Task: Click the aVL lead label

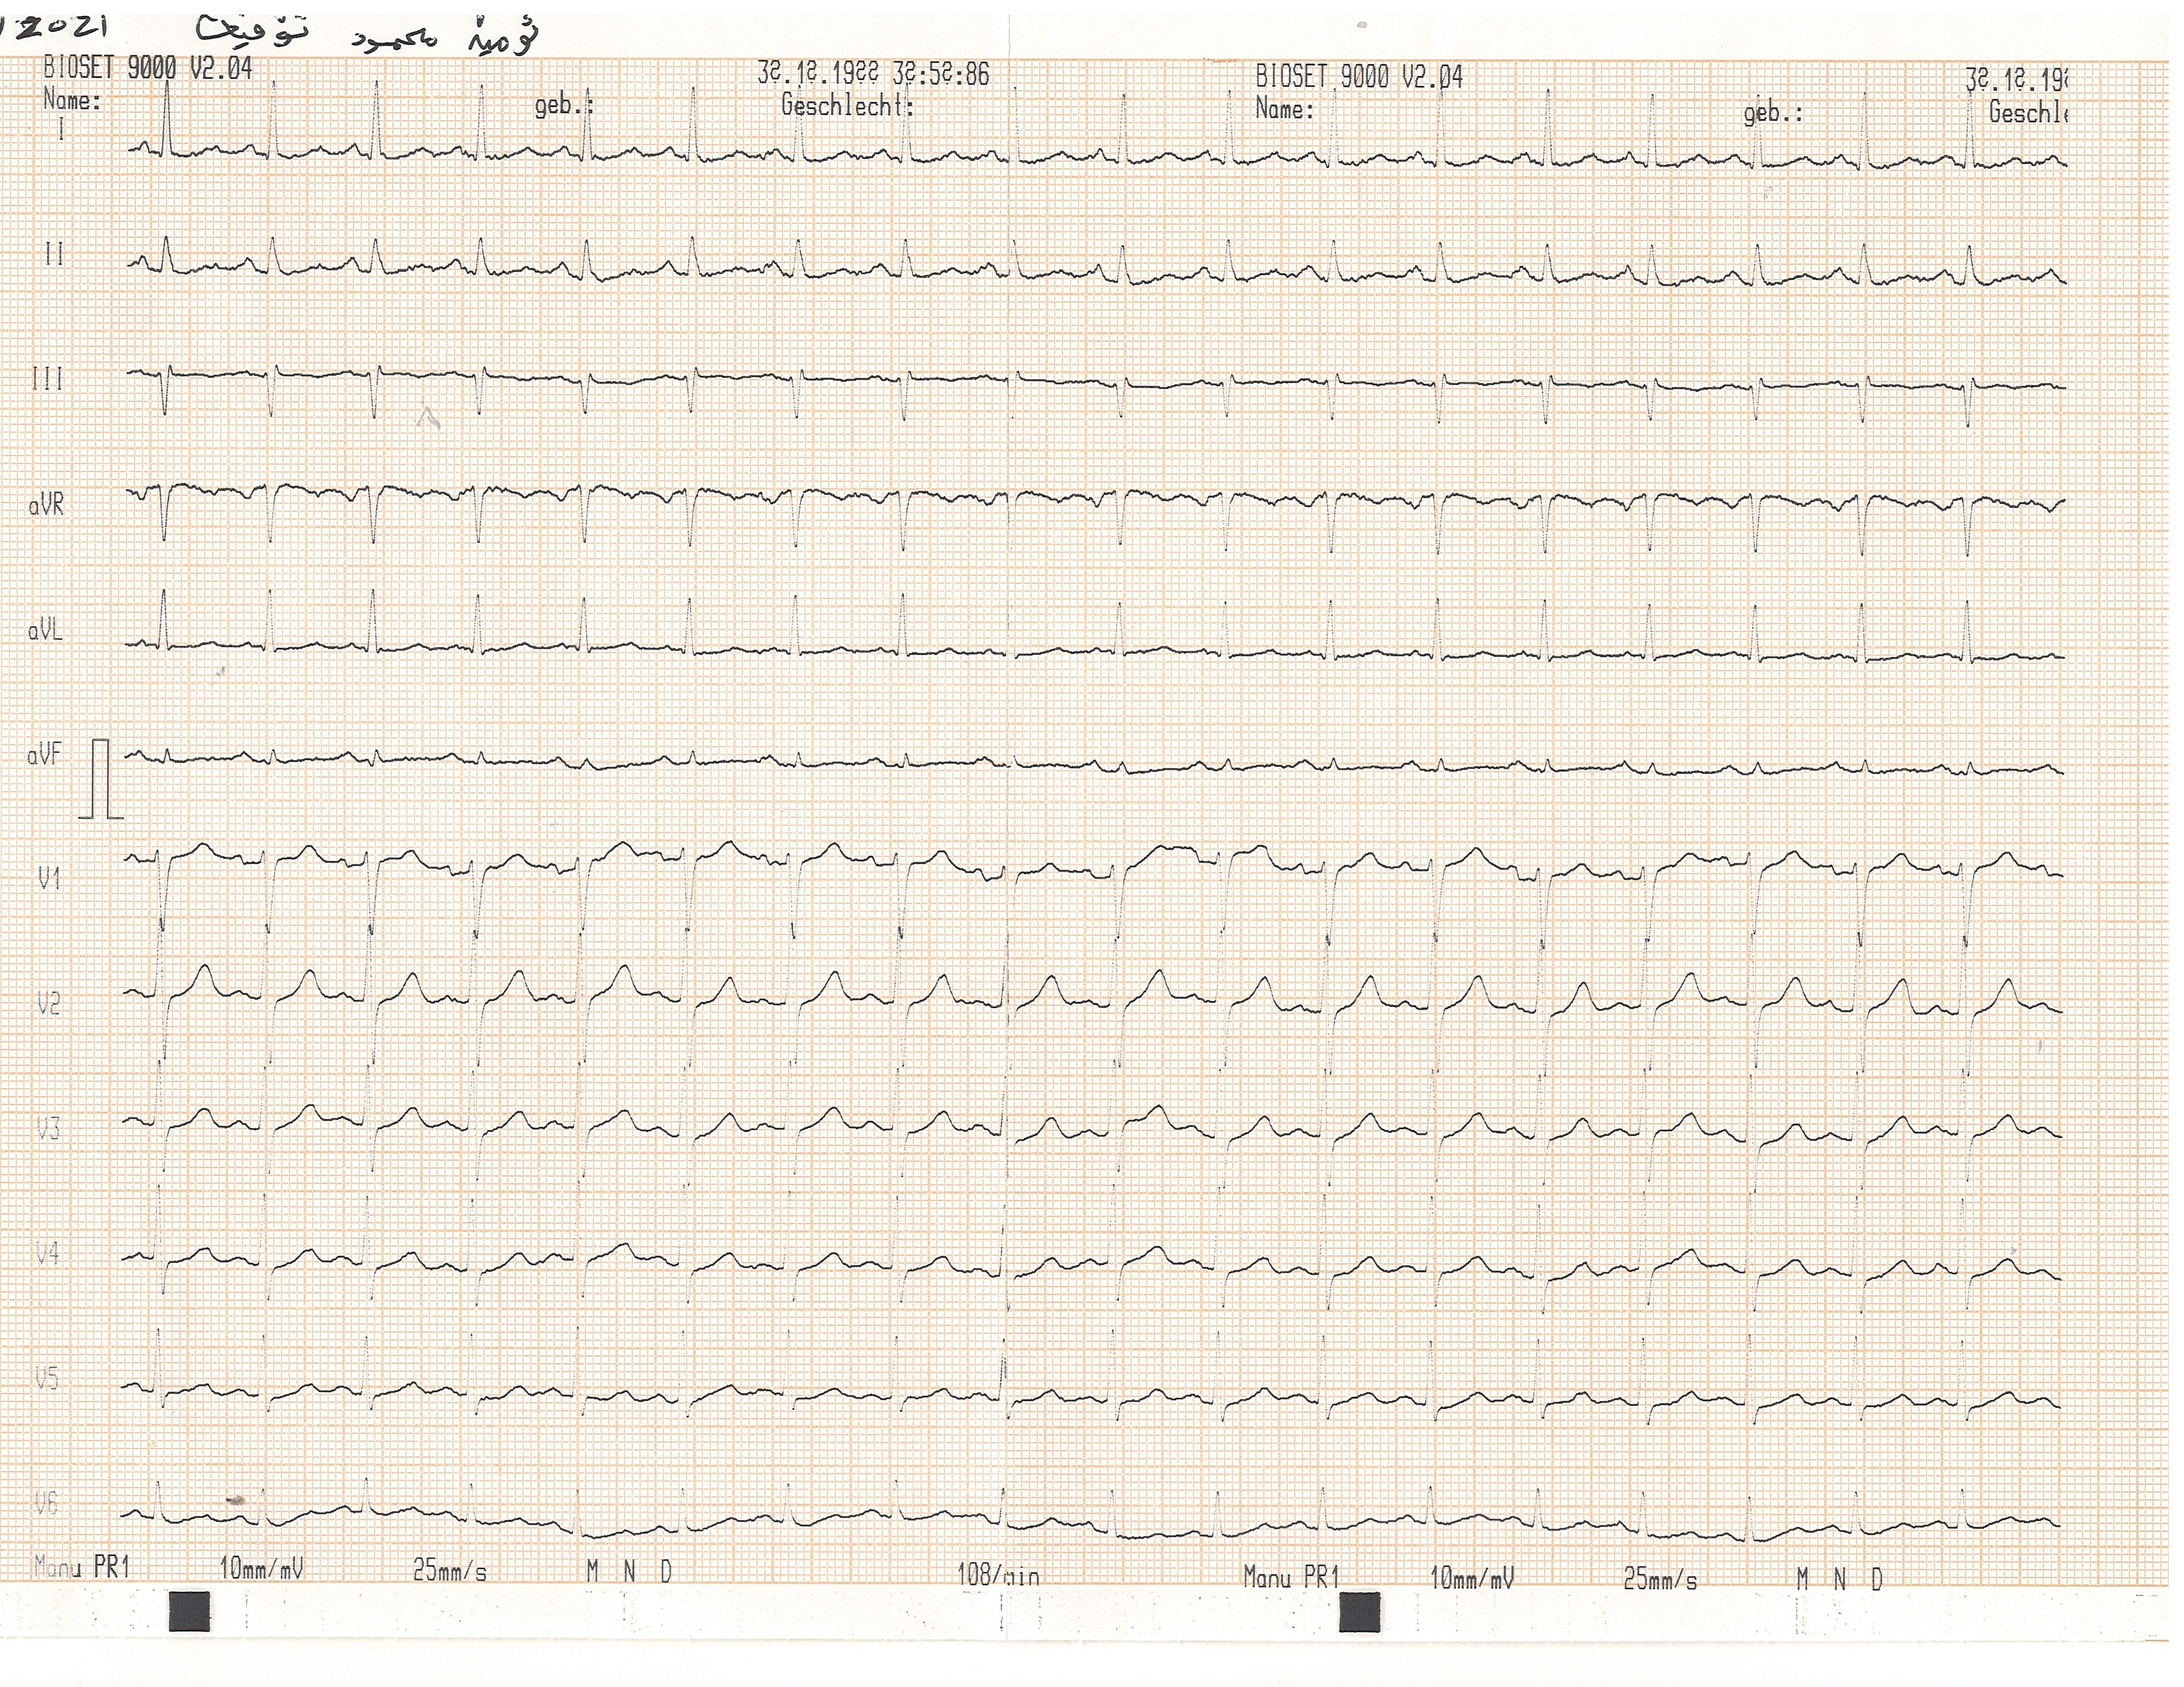Action: [46, 632]
